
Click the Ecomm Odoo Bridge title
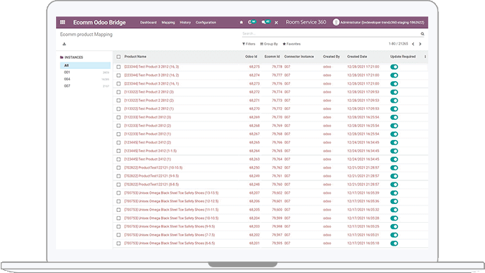[x=99, y=22]
